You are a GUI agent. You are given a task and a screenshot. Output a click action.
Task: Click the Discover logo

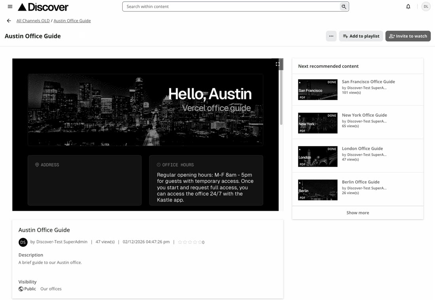click(43, 7)
